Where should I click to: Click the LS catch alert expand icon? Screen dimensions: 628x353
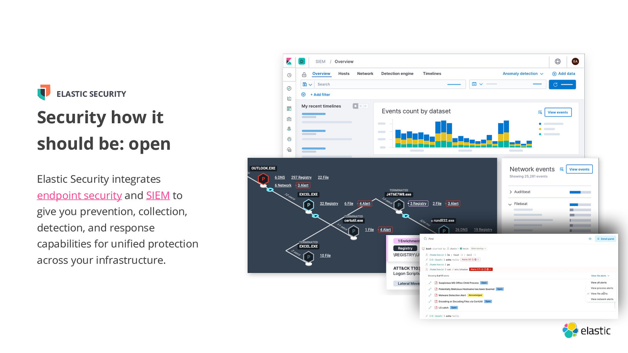(430, 308)
